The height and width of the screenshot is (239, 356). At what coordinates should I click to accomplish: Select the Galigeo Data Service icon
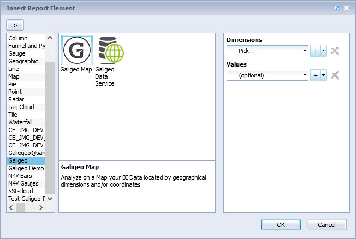coord(111,50)
